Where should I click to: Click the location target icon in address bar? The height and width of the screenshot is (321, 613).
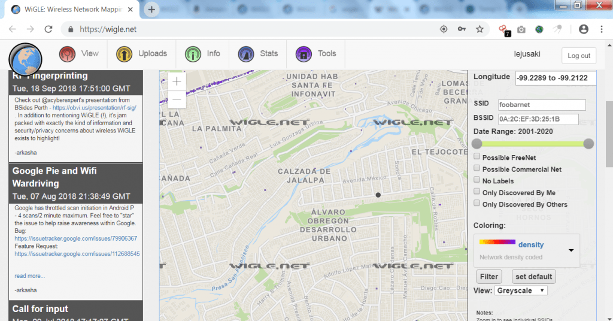point(444,29)
